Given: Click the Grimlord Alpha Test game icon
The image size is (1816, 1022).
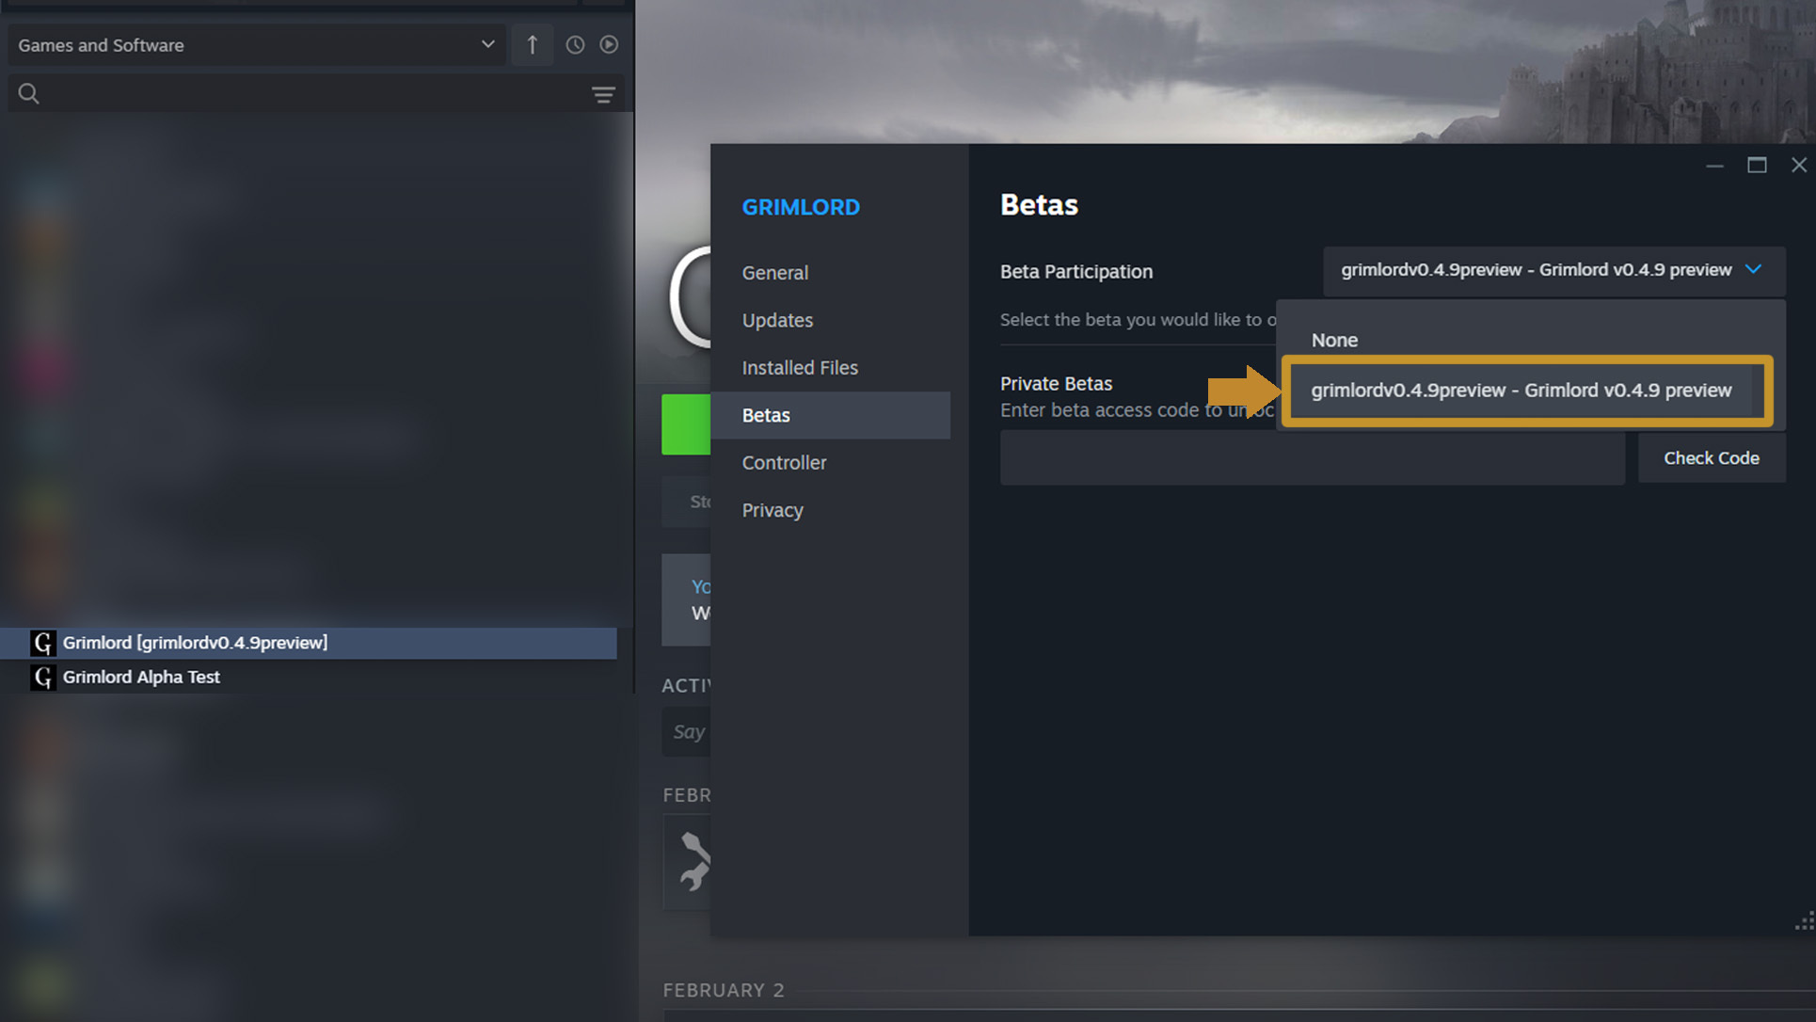Looking at the screenshot, I should [42, 678].
